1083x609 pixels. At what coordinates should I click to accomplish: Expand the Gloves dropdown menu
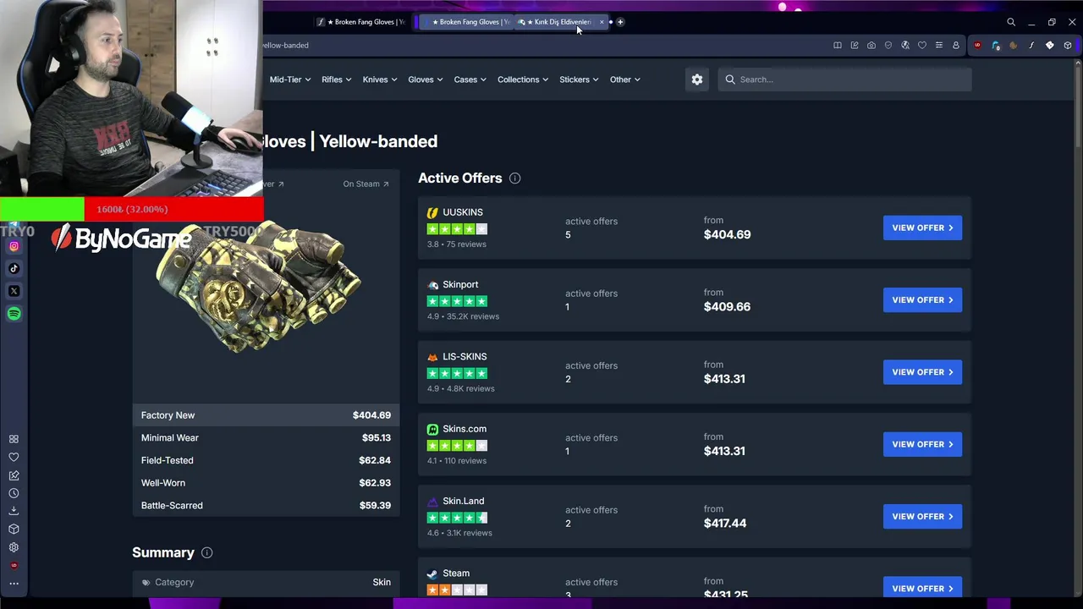[425, 80]
